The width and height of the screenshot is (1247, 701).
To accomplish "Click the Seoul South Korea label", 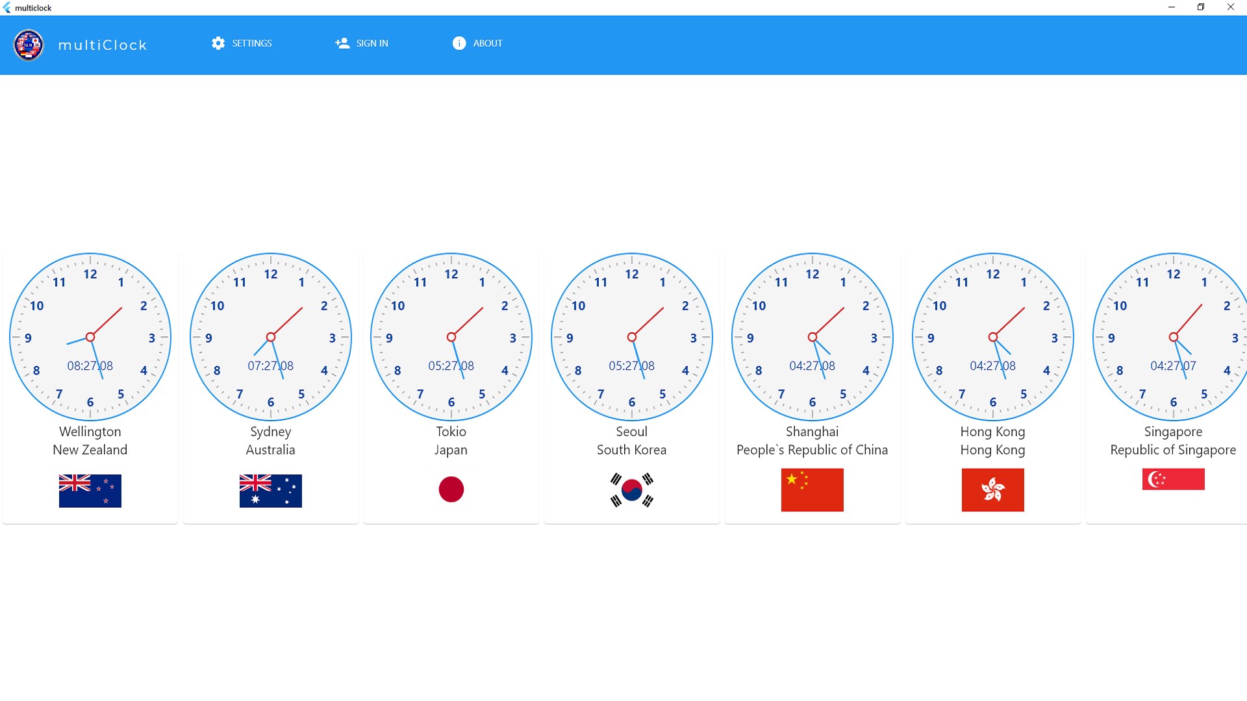I will point(632,441).
